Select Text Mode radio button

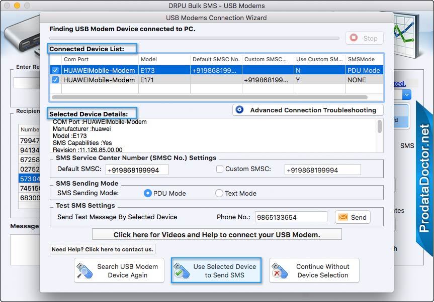pos(219,193)
